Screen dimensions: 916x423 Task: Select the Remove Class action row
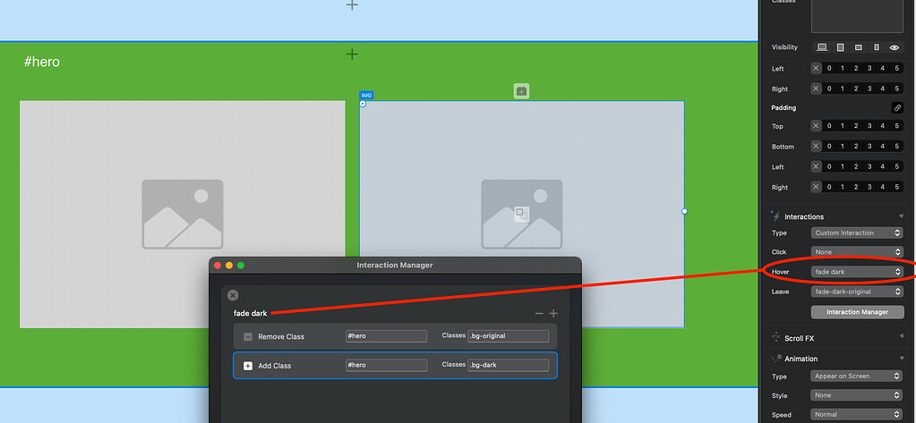coord(395,336)
